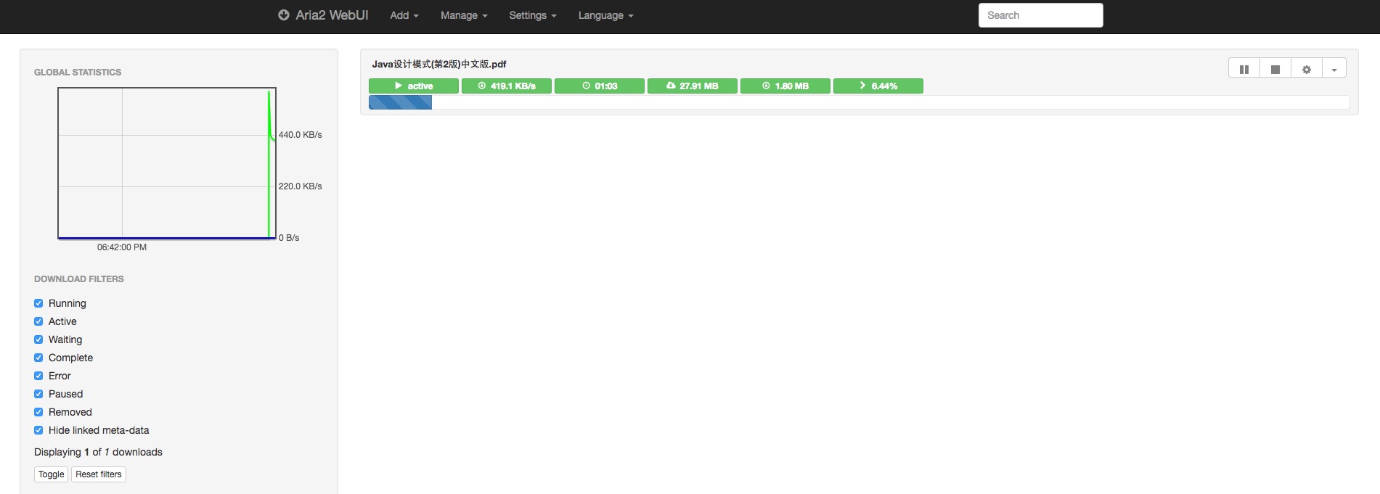Expand the download's more options caret
Image resolution: width=1380 pixels, height=494 pixels.
click(x=1334, y=69)
